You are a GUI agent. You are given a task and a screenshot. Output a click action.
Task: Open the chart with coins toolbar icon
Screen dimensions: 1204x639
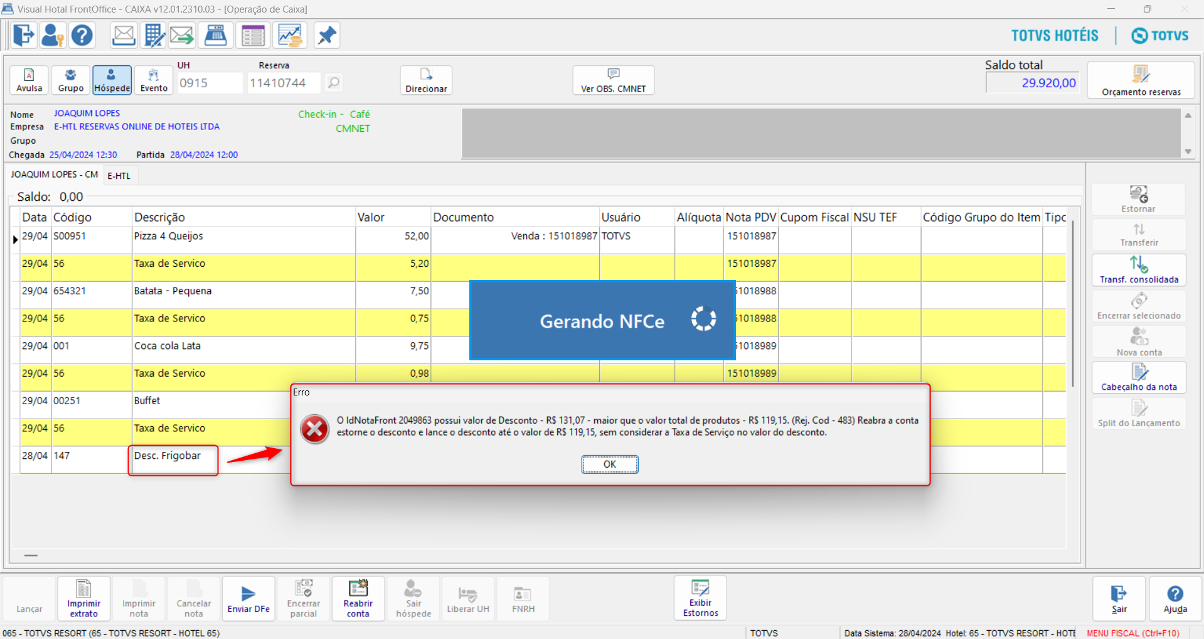tap(290, 35)
